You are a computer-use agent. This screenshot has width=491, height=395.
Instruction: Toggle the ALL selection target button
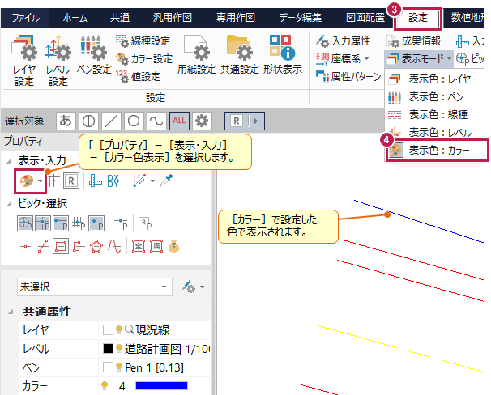pos(180,121)
